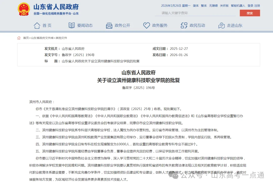Click the 发文字号： label
Viewport: 273px width, 186px height.
(52, 55)
